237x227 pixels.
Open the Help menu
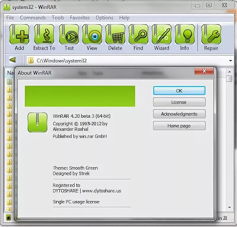point(124,18)
